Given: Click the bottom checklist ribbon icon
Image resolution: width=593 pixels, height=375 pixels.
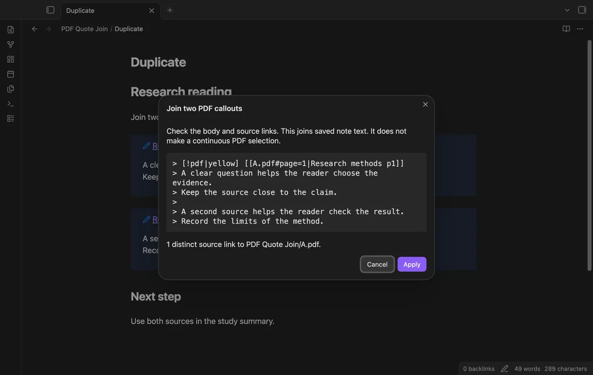Looking at the screenshot, I should (x=10, y=118).
